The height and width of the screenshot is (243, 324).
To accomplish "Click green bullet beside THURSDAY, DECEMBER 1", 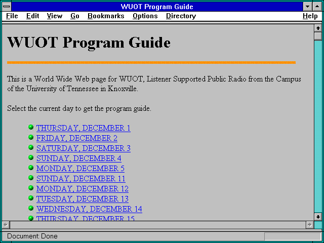I will click(31, 127).
